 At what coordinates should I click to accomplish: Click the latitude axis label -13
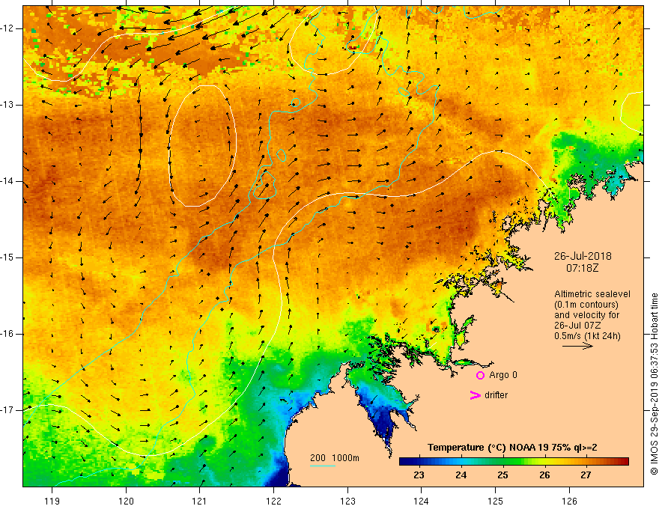(x=7, y=105)
